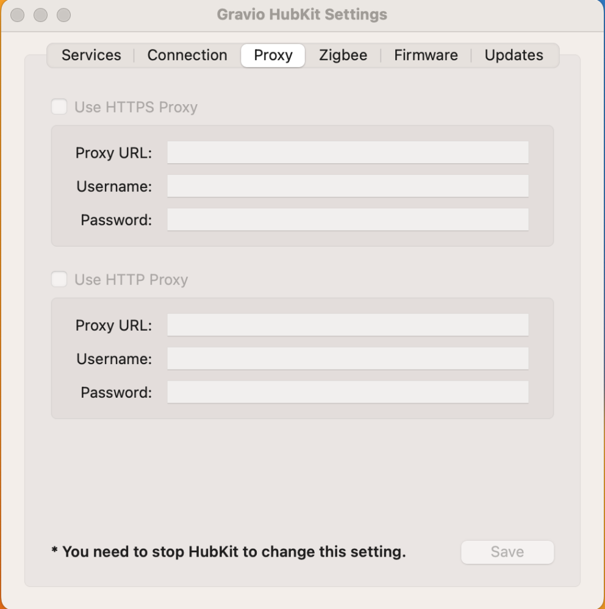Select the Proxy tab
Image resolution: width=605 pixels, height=609 pixels.
pyautogui.click(x=273, y=55)
